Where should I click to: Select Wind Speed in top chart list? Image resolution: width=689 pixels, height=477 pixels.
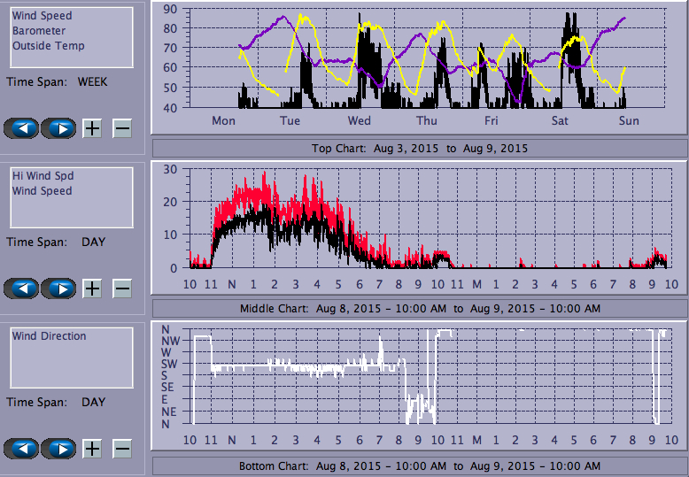[43, 16]
